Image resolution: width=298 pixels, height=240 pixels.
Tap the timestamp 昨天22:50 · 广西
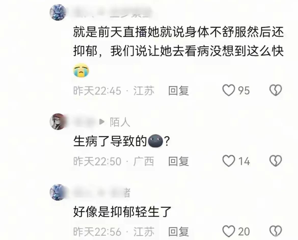coord(114,162)
